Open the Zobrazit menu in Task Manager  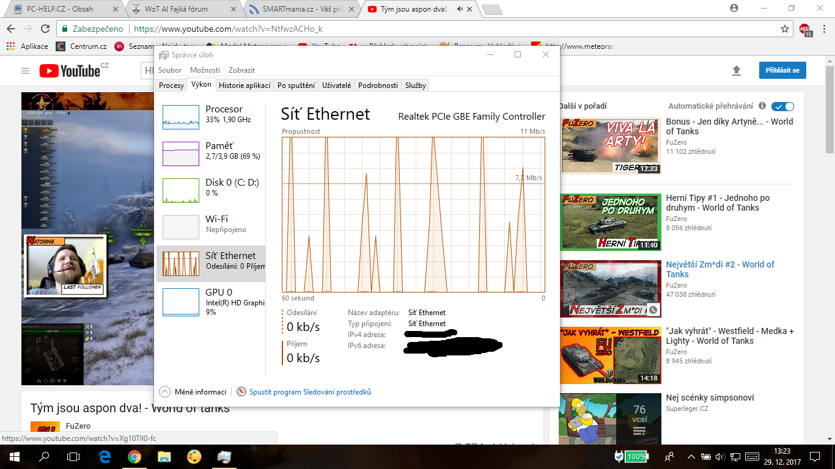[x=241, y=70]
